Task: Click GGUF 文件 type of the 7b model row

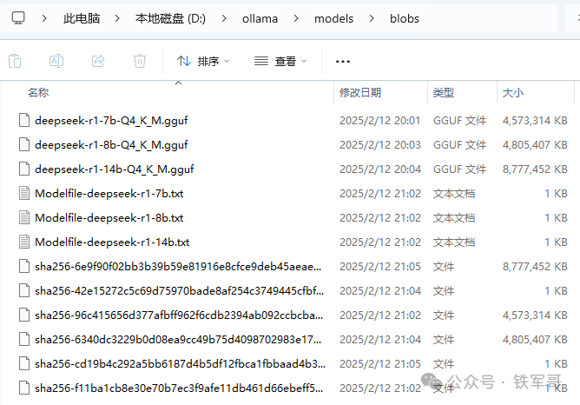Action: pos(460,120)
